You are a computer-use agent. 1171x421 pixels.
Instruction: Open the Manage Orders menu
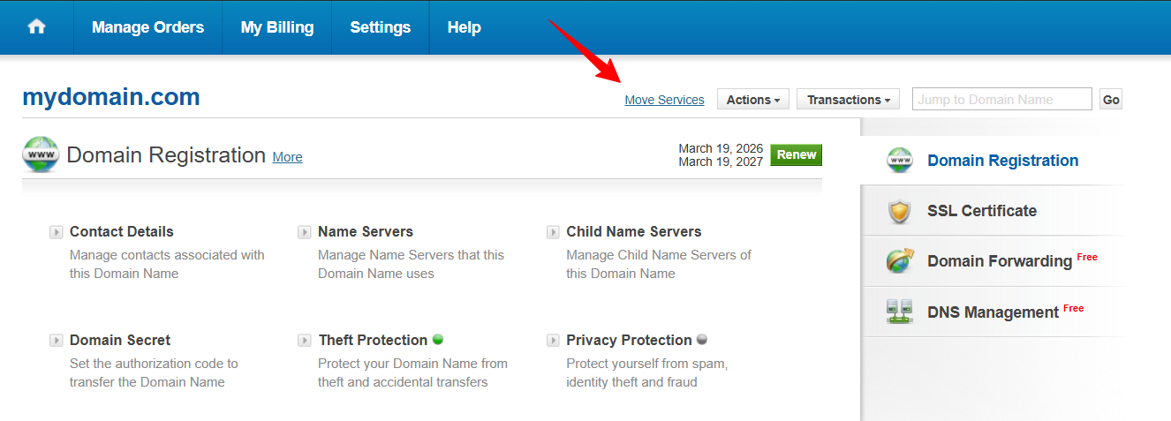pos(147,27)
